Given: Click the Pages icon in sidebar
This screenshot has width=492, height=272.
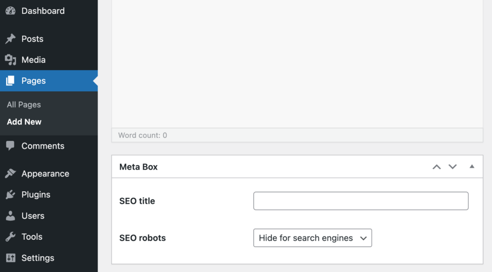Looking at the screenshot, I should (10, 81).
